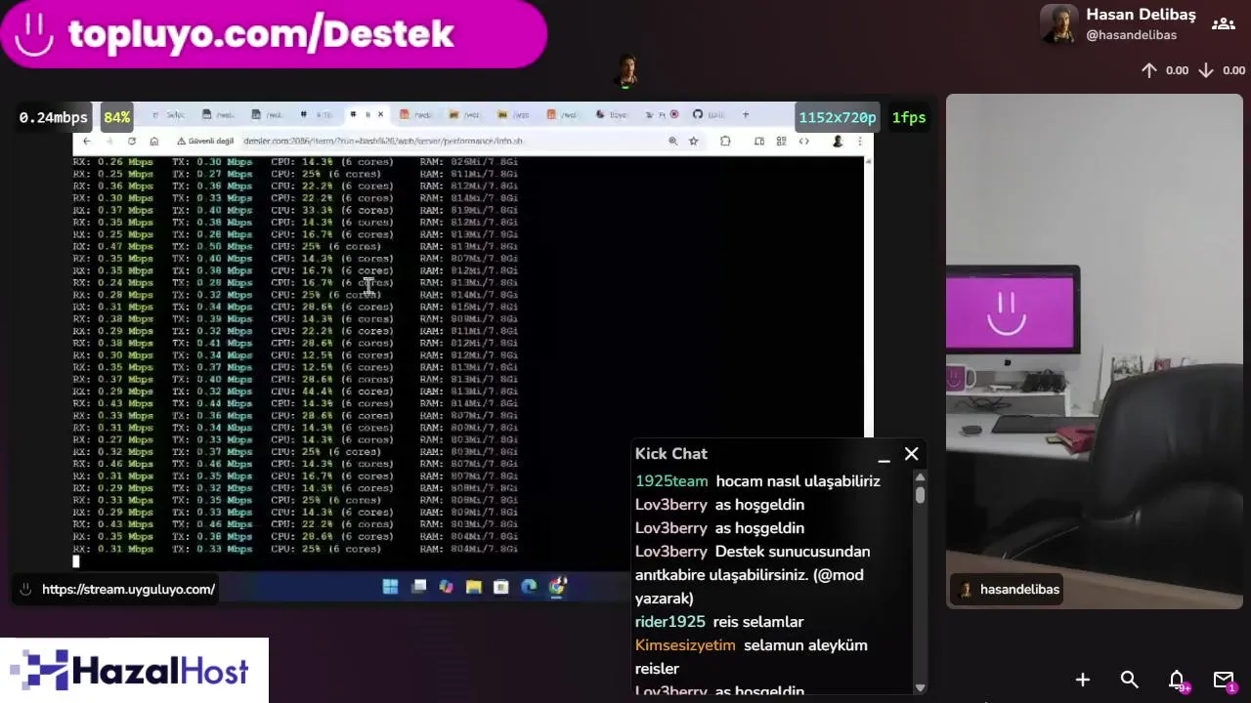Open Task View on the taskbar

419,587
